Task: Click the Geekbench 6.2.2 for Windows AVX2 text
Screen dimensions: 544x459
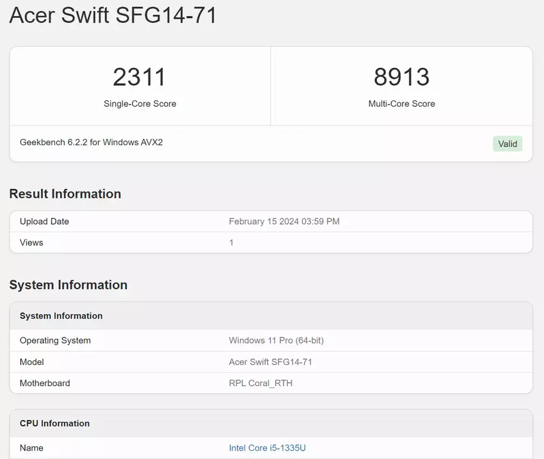Action: tap(91, 142)
